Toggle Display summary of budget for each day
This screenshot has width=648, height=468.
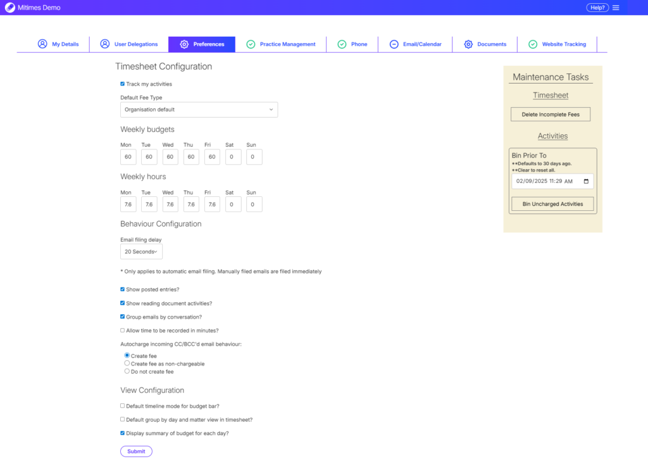click(123, 433)
